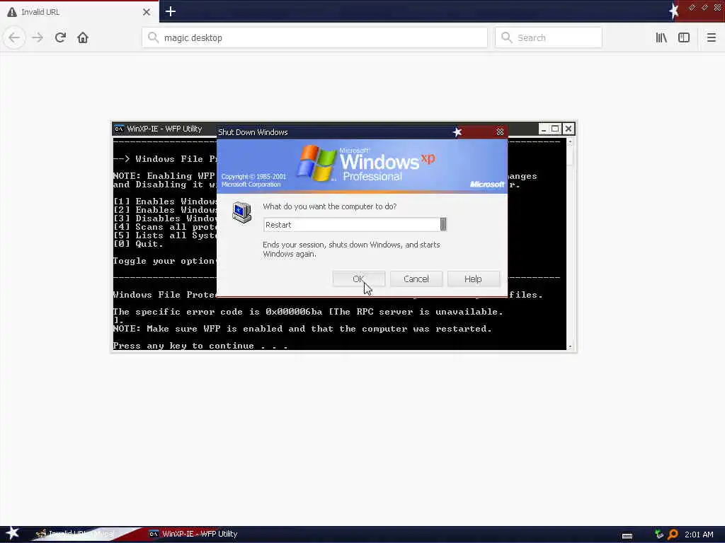Click the computer icon in Shut Down dialog
Image resolution: width=725 pixels, height=543 pixels.
(242, 212)
